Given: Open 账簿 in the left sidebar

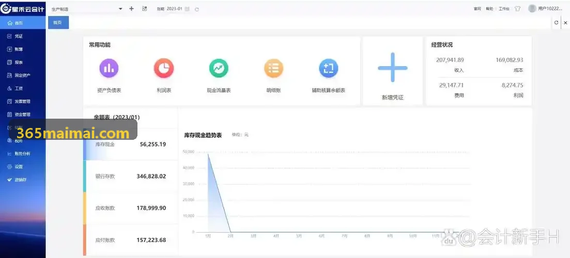Looking at the screenshot, I should pos(23,50).
